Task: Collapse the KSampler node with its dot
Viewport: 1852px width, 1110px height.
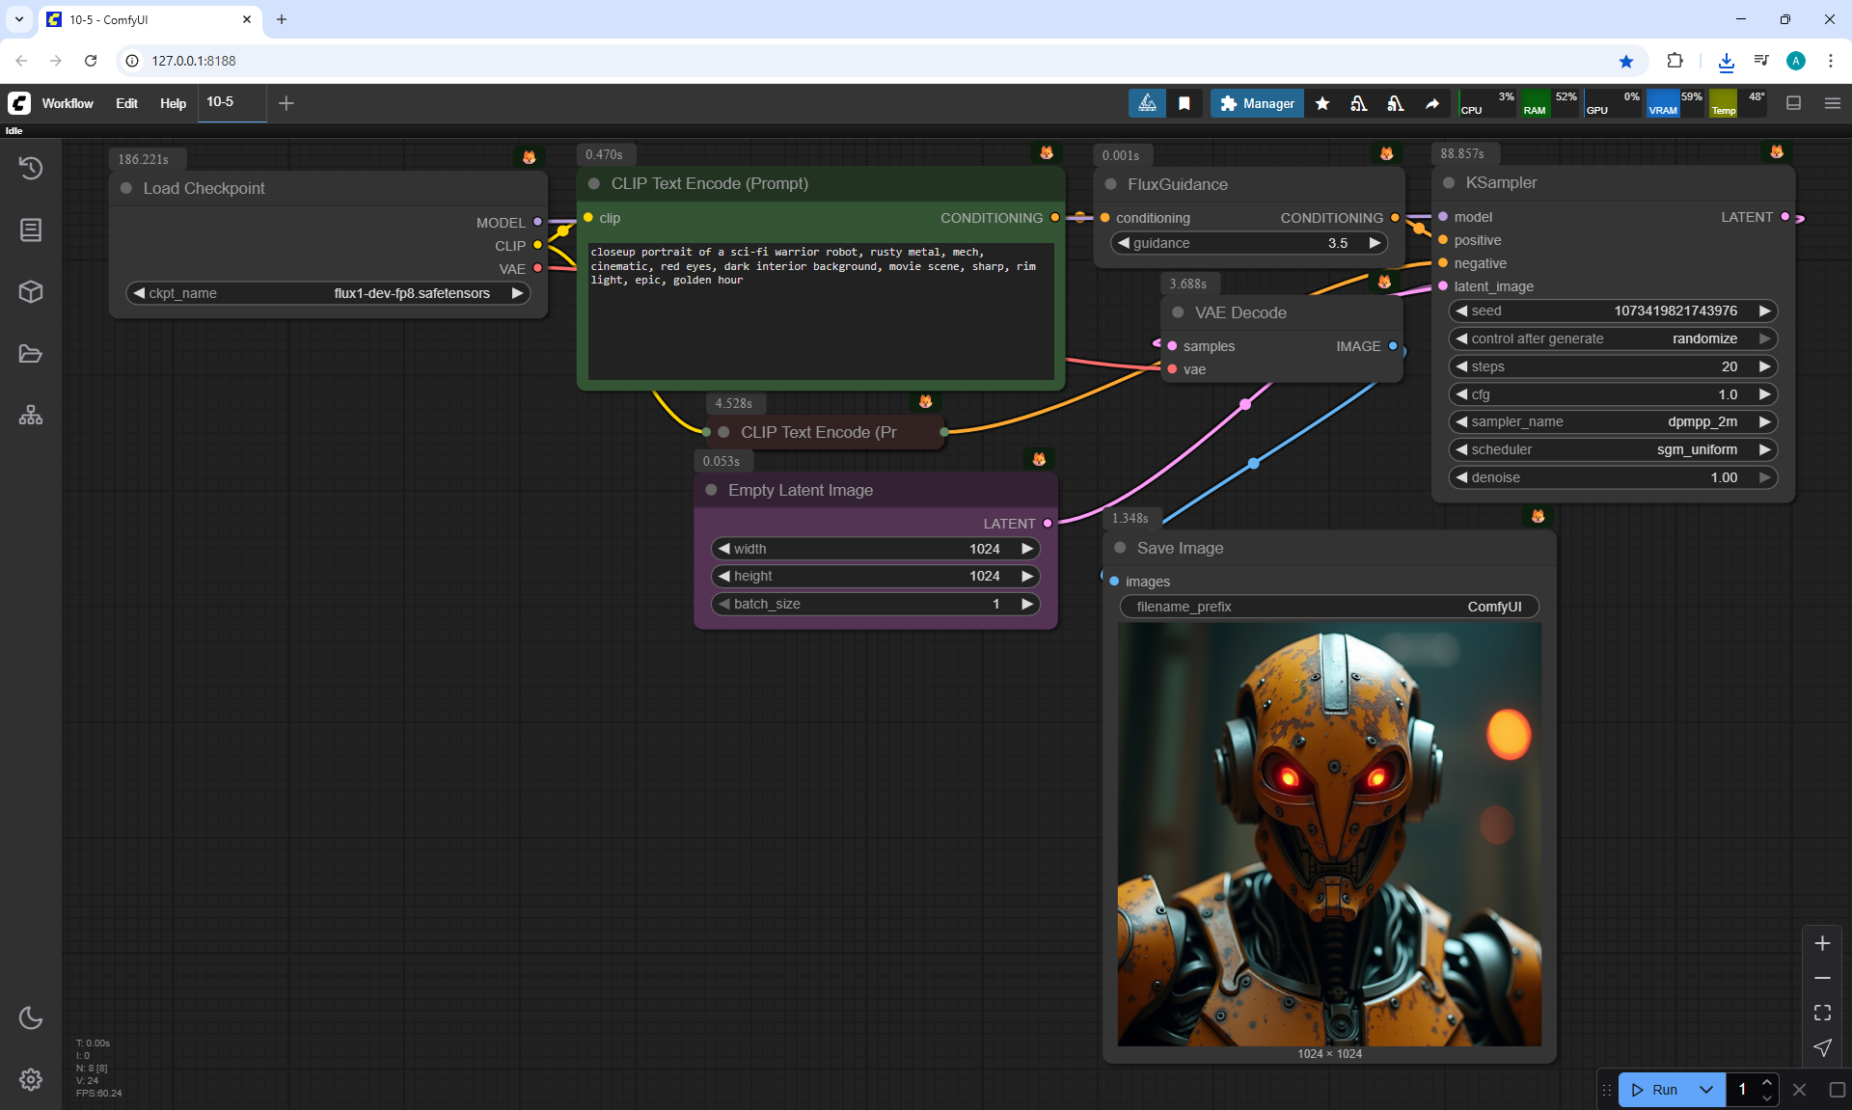Action: (x=1448, y=183)
